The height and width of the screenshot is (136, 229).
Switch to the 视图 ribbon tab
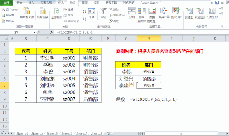tap(96, 3)
